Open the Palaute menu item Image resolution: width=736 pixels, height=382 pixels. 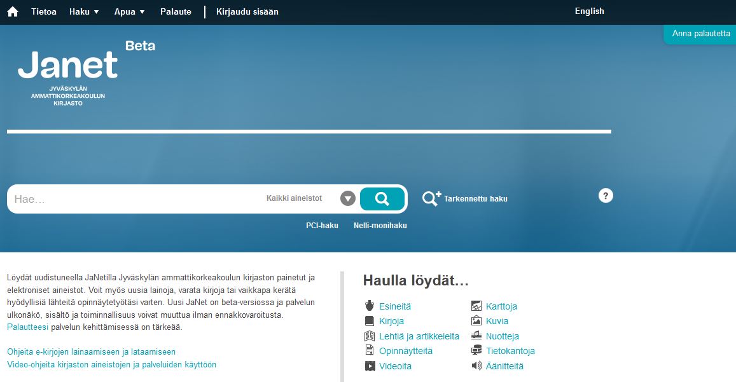tap(176, 11)
